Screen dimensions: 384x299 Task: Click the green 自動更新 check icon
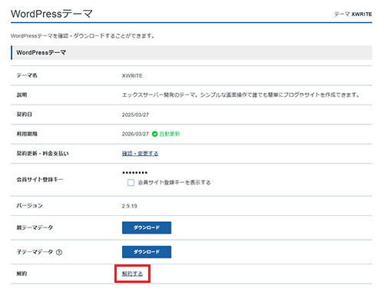pos(154,134)
